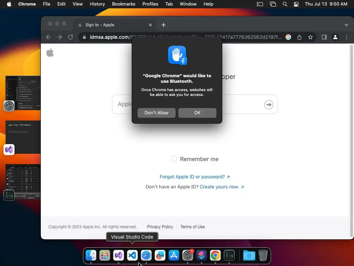This screenshot has width=354, height=266.
Task: Open the Chrome profile menu
Action: pyautogui.click(x=335, y=37)
